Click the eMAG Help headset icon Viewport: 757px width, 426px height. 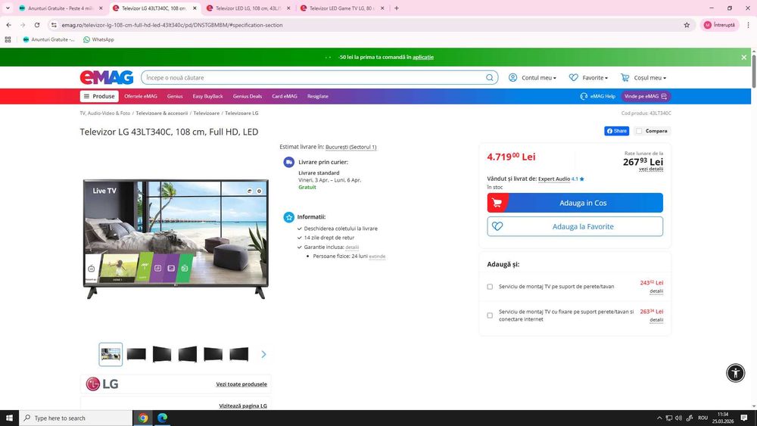(584, 96)
